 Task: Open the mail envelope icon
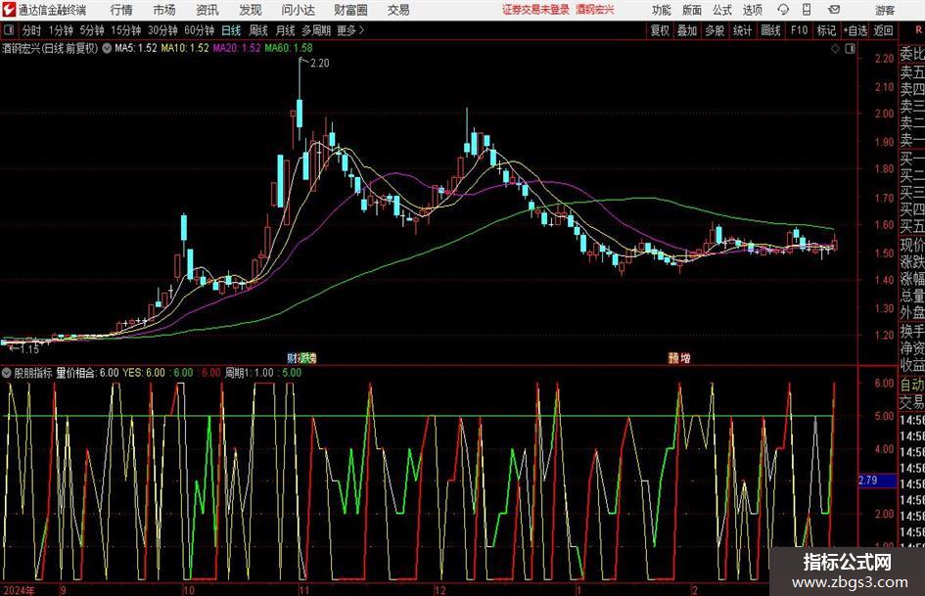[x=834, y=10]
